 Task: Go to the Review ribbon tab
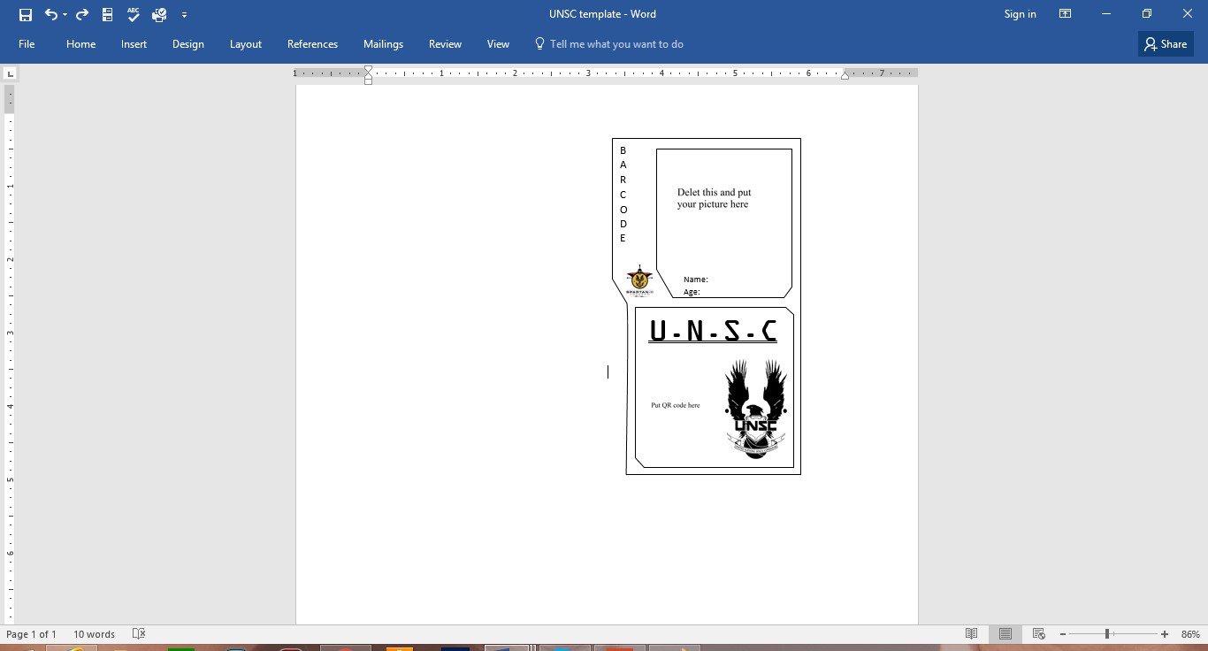[445, 44]
